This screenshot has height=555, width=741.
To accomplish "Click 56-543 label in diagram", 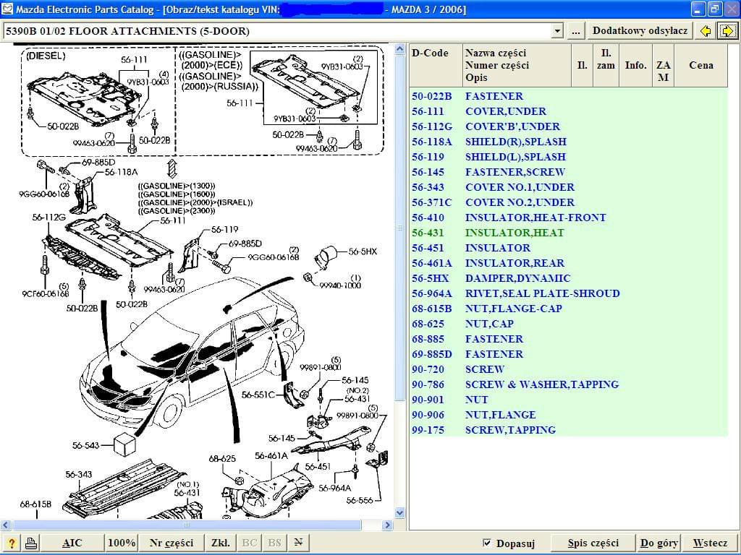I will (x=85, y=445).
